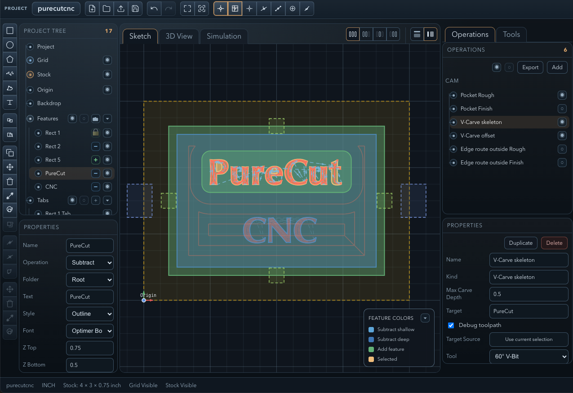Select the Rectangle drawing tool
The image size is (573, 393).
(x=10, y=30)
